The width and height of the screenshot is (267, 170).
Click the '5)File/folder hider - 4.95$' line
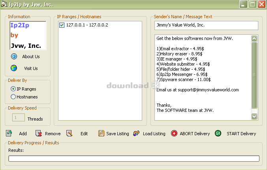pyautogui.click(x=181, y=69)
